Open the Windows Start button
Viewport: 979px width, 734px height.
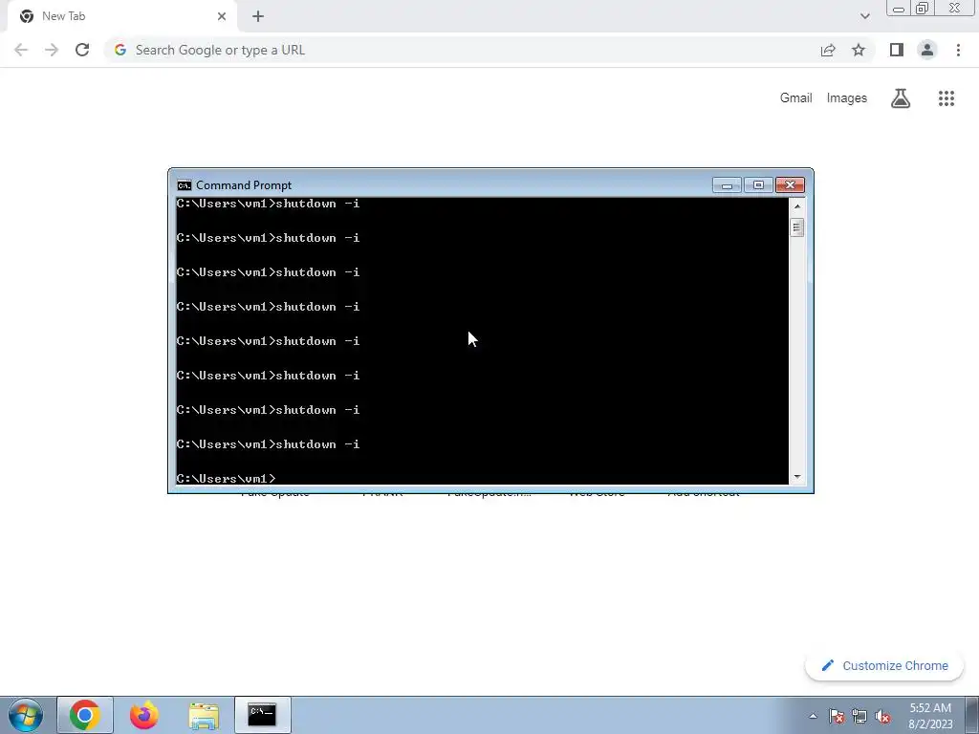click(26, 715)
